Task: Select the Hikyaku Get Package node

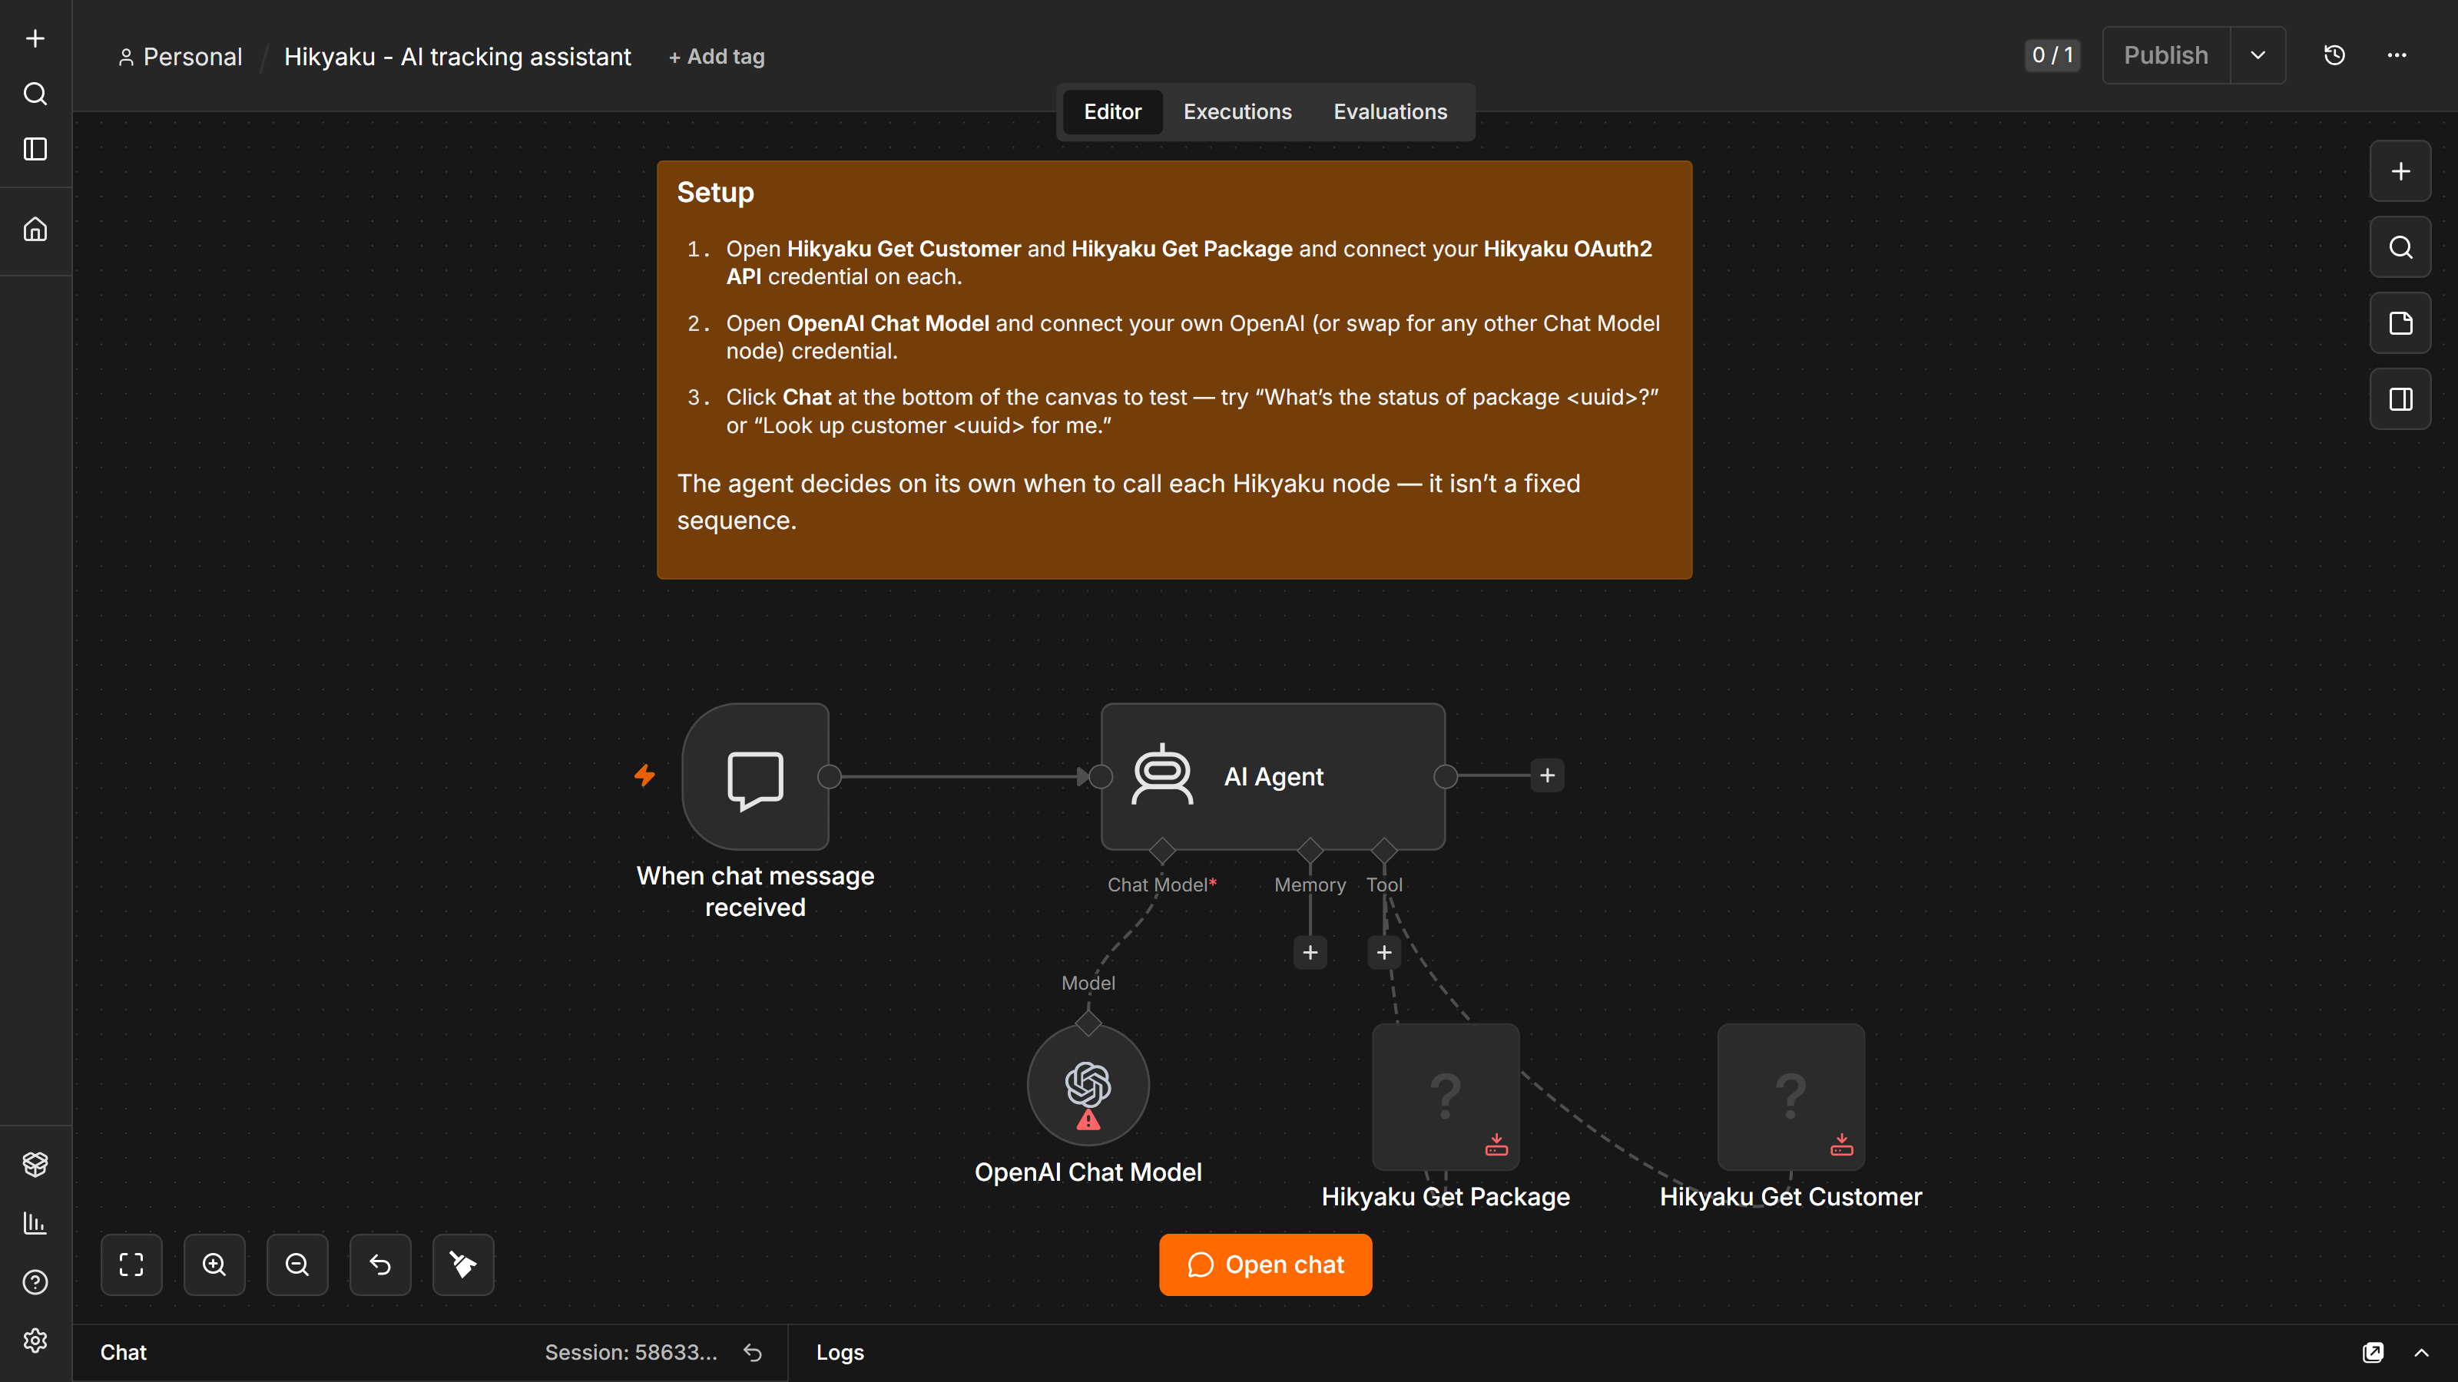Action: [1446, 1097]
